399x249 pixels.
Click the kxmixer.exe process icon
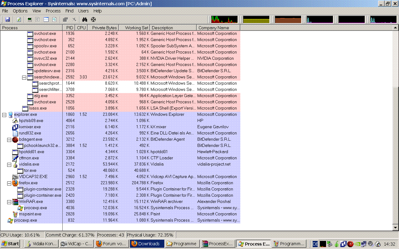click(15, 127)
